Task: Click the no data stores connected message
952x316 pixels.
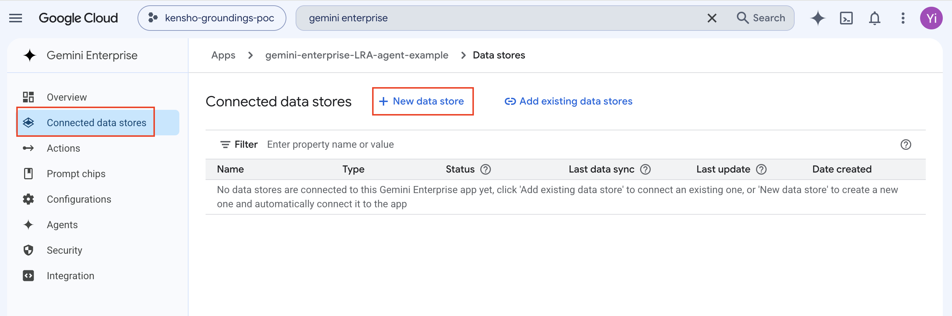Action: pyautogui.click(x=557, y=197)
